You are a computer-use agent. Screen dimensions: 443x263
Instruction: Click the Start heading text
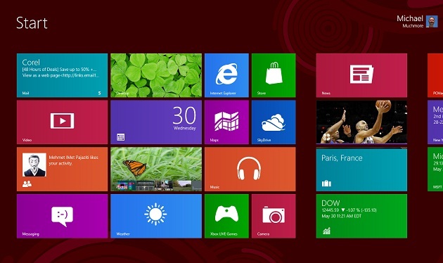coord(32,23)
